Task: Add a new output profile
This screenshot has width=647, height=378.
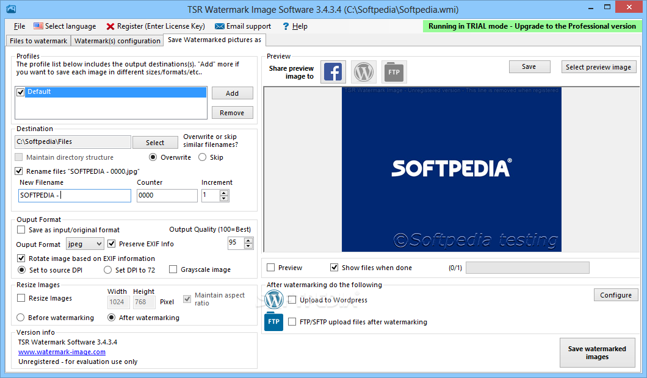Action: [233, 93]
